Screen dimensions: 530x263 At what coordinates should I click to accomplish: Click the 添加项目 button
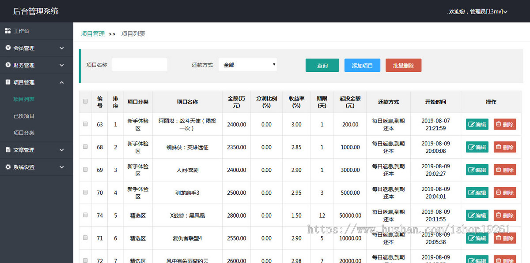362,65
